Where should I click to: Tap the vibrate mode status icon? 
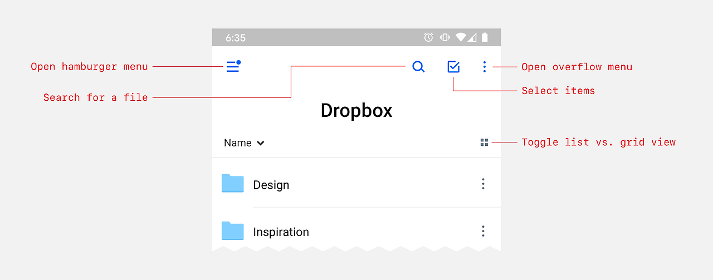point(445,37)
